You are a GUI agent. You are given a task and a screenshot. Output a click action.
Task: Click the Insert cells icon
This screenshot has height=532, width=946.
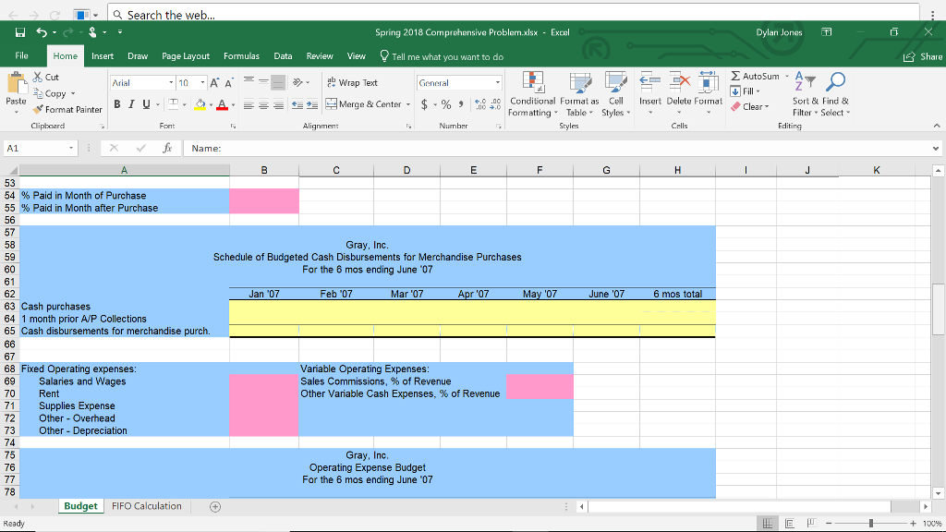pyautogui.click(x=649, y=86)
